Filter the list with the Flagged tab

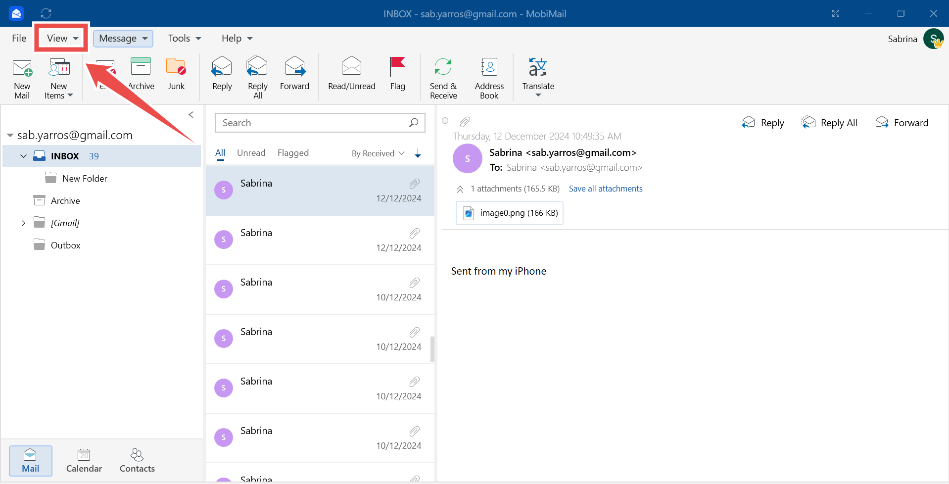tap(293, 153)
